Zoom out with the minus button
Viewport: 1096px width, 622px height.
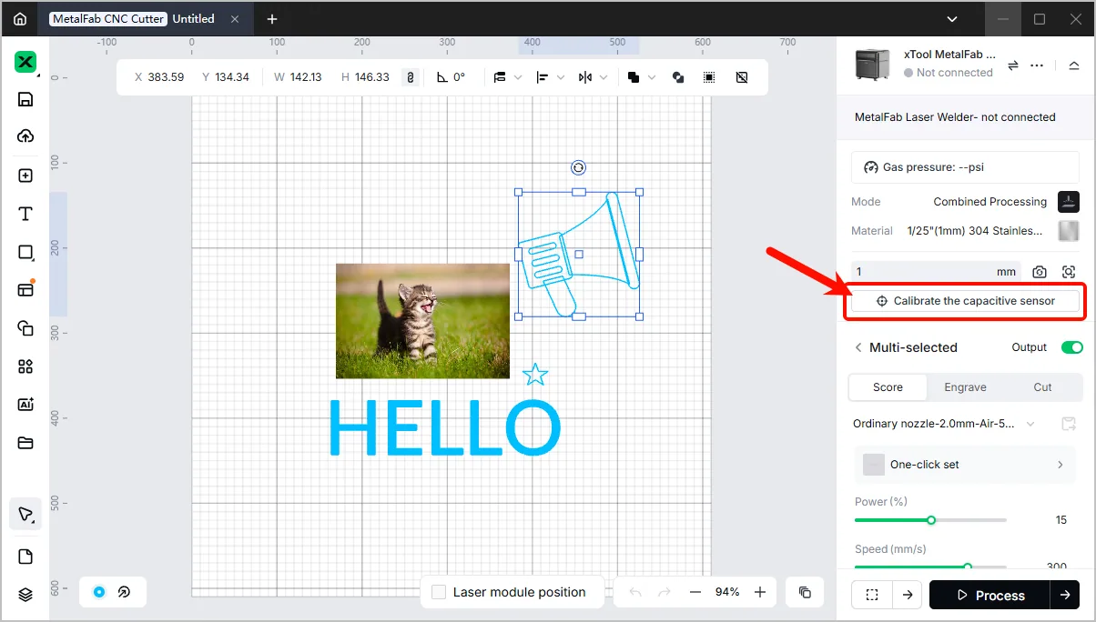click(695, 592)
